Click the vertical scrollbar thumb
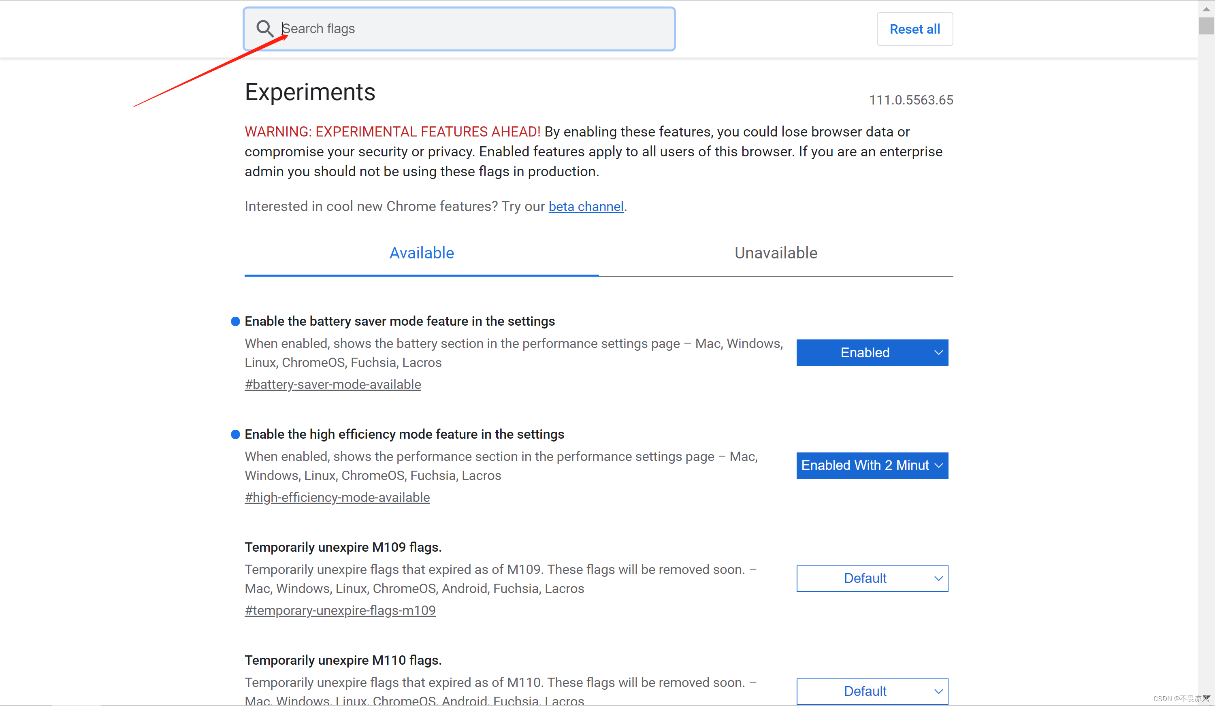Viewport: 1215px width, 706px height. pos(1206,26)
